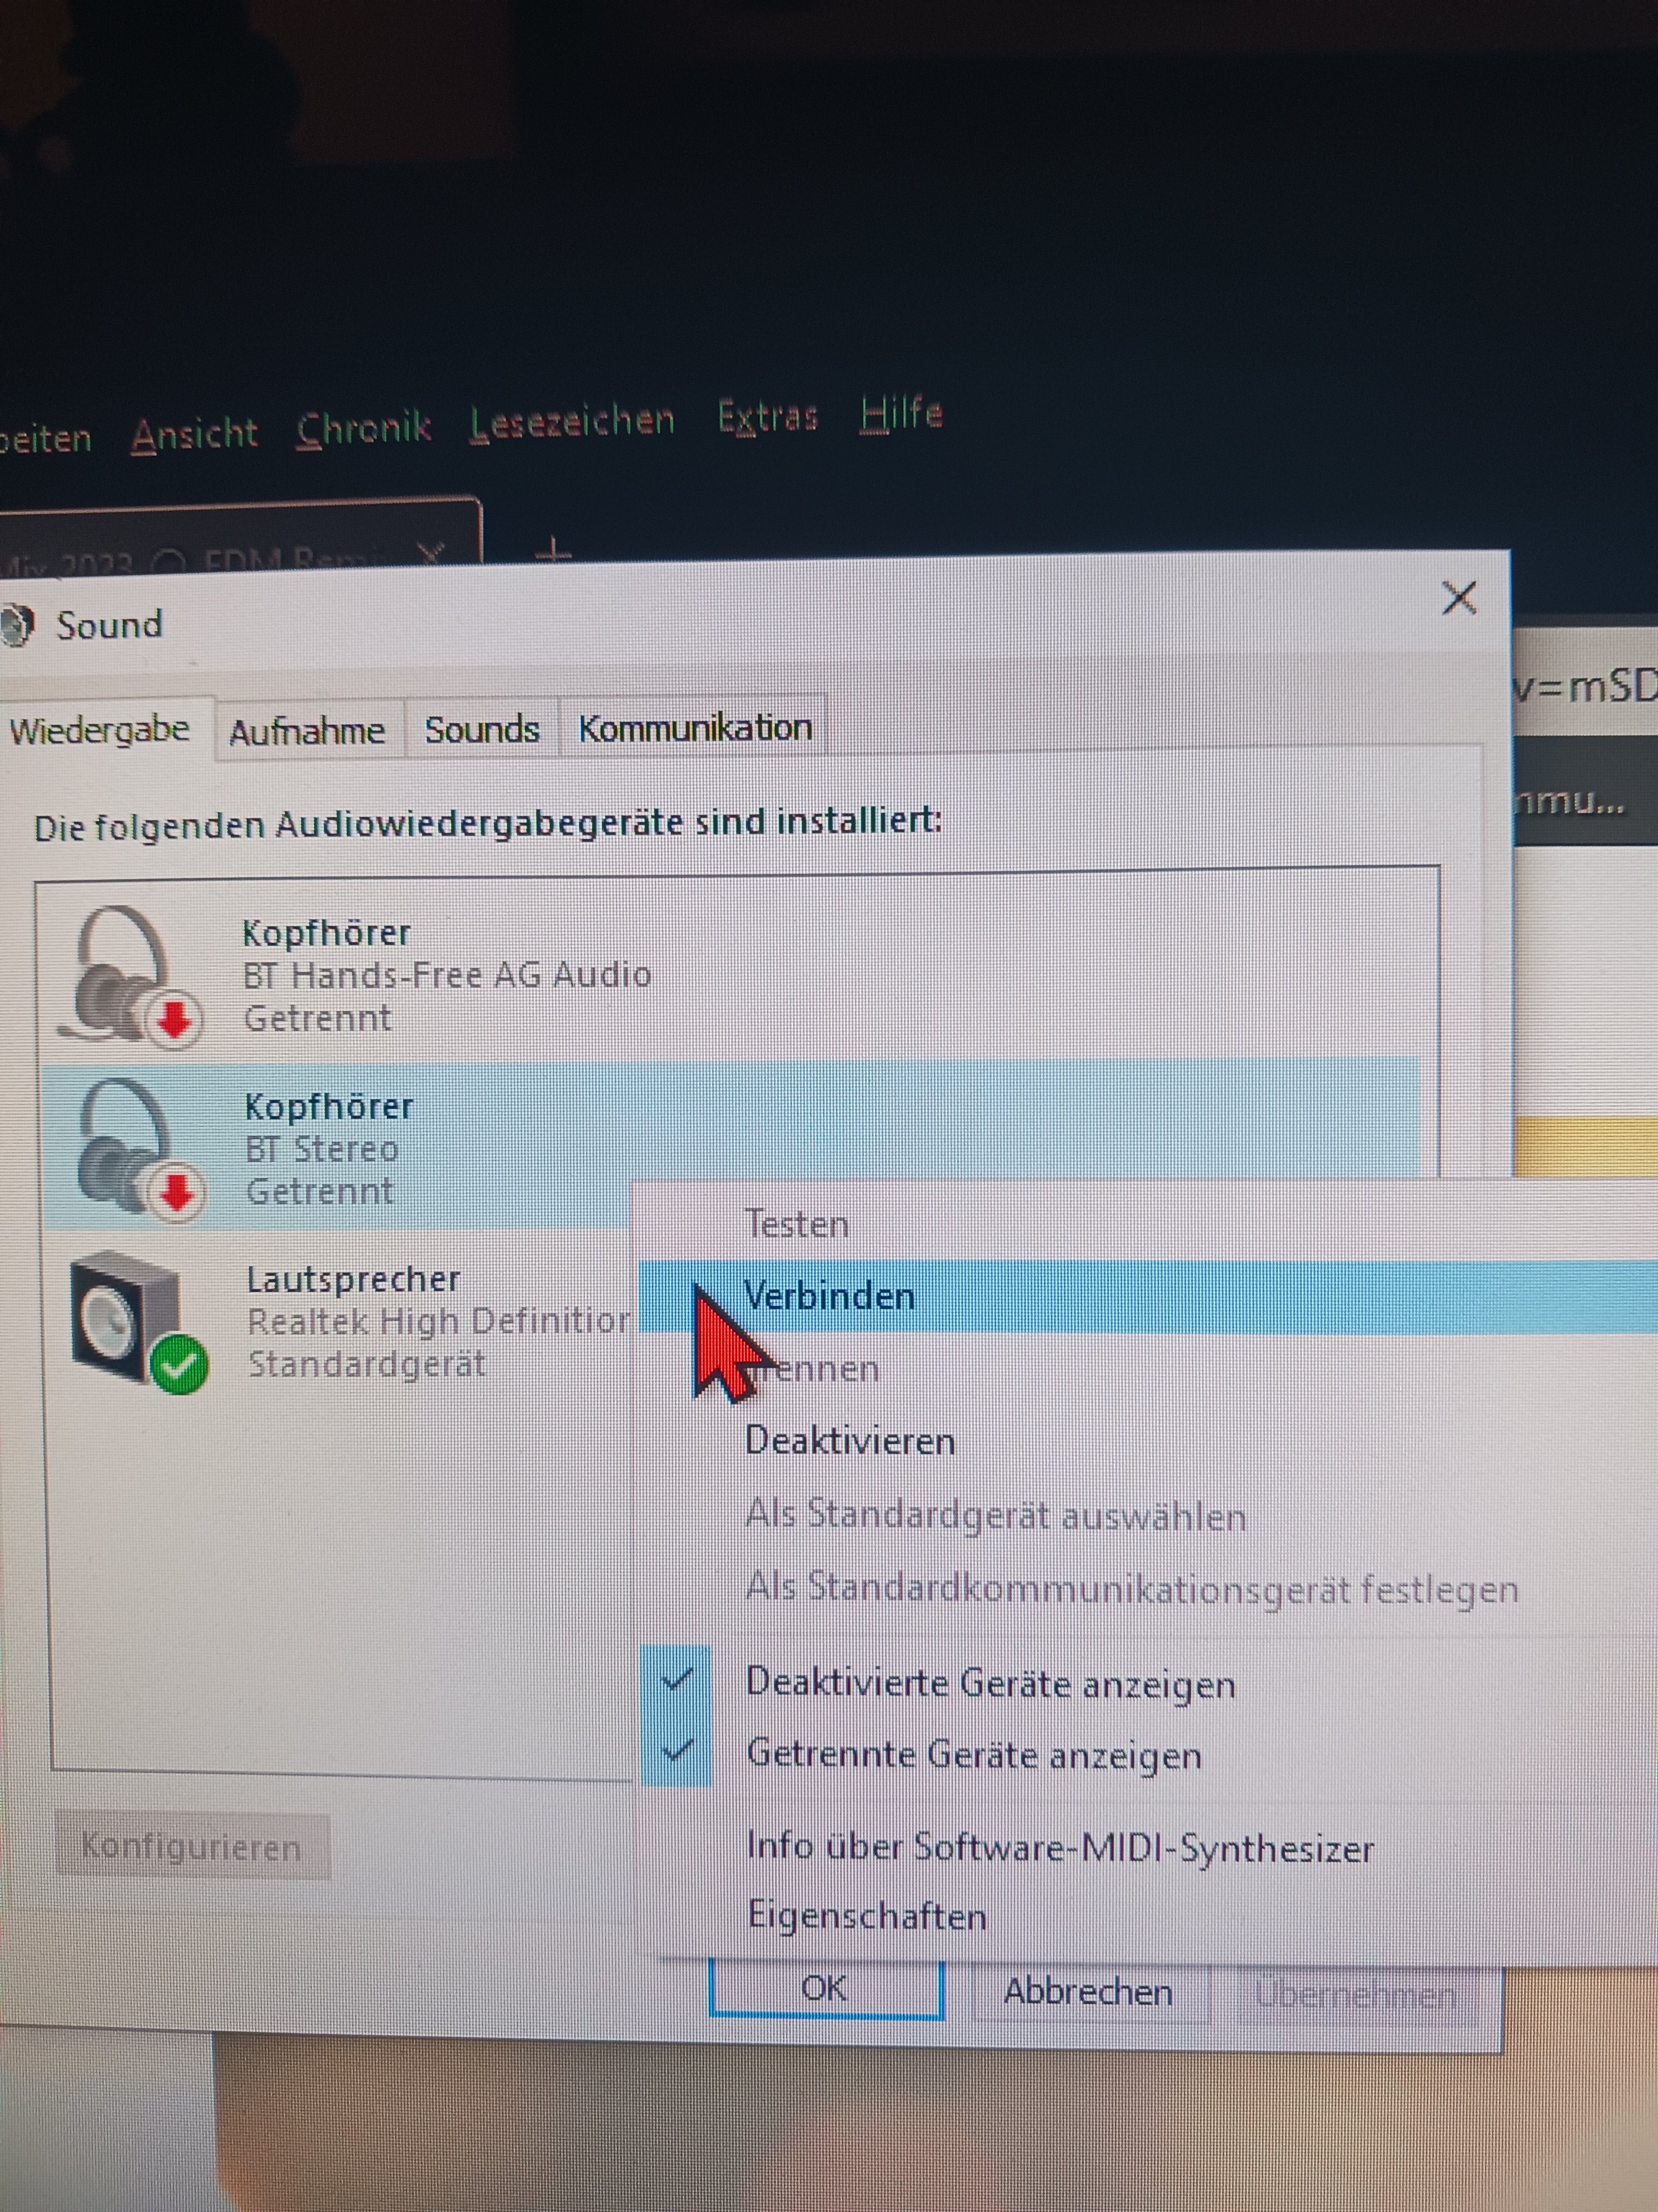This screenshot has height=2212, width=1658.
Task: Open the Sounds tab
Action: (x=482, y=730)
